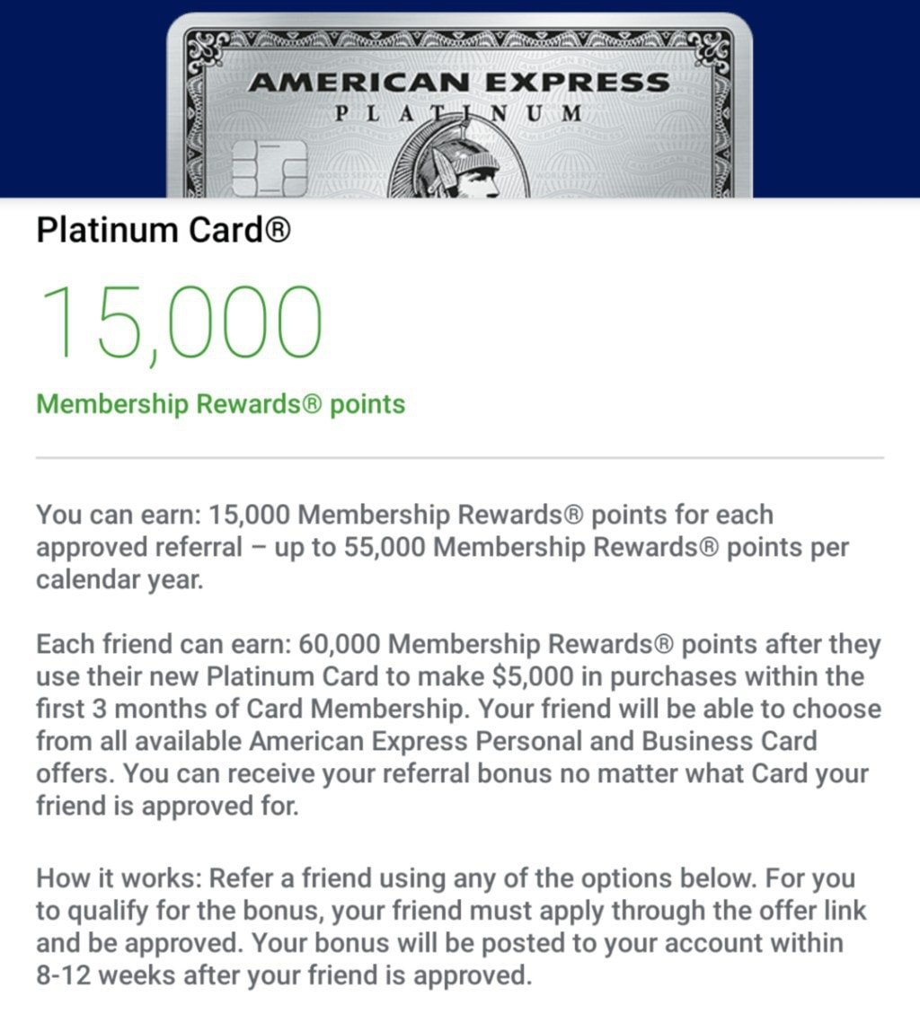The width and height of the screenshot is (920, 1014).
Task: Select the 'You can earn' paragraph
Action: [x=443, y=547]
